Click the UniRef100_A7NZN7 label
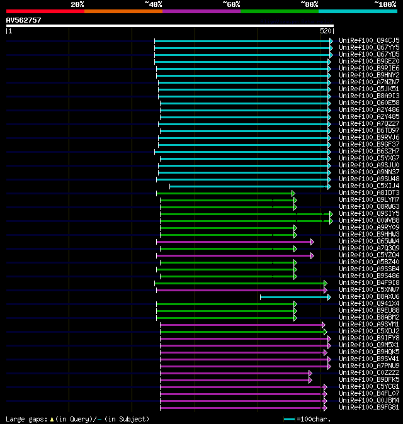Screen dimensions: 403x424 (x=369, y=82)
